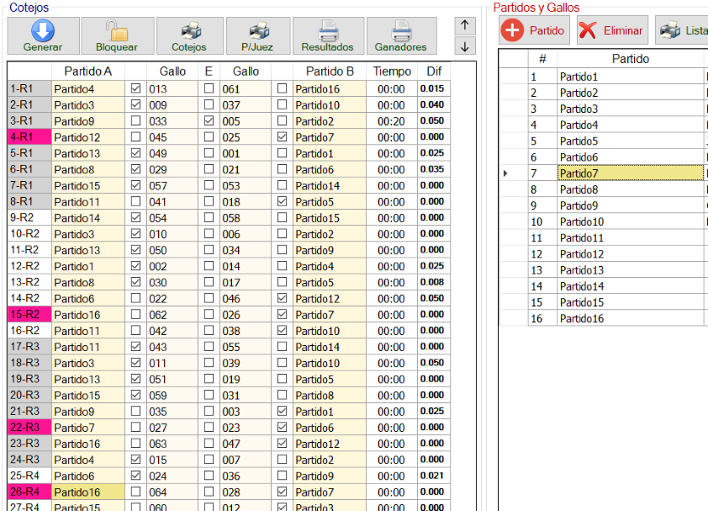Check Partido B box in row 12-R2
The height and width of the screenshot is (511, 708).
click(282, 266)
